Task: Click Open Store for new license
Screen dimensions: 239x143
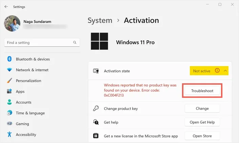Action: tap(202, 136)
